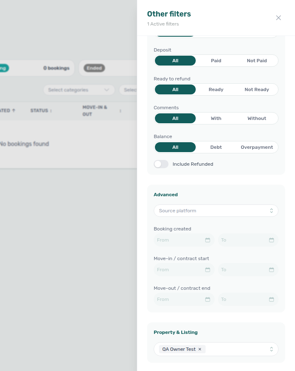
Task: Open calendar icon for Booking created To
Action: pos(272,240)
